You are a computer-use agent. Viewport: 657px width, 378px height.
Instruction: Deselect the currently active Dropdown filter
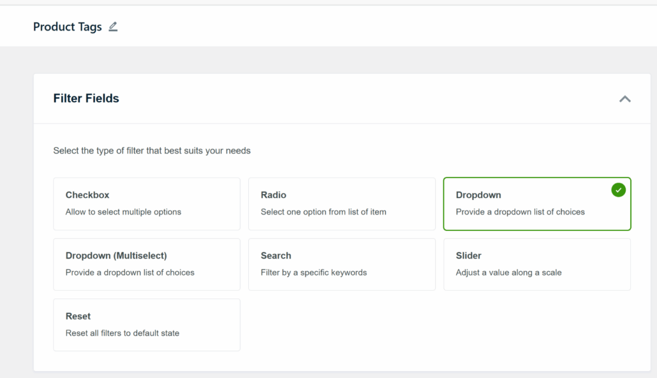point(536,204)
